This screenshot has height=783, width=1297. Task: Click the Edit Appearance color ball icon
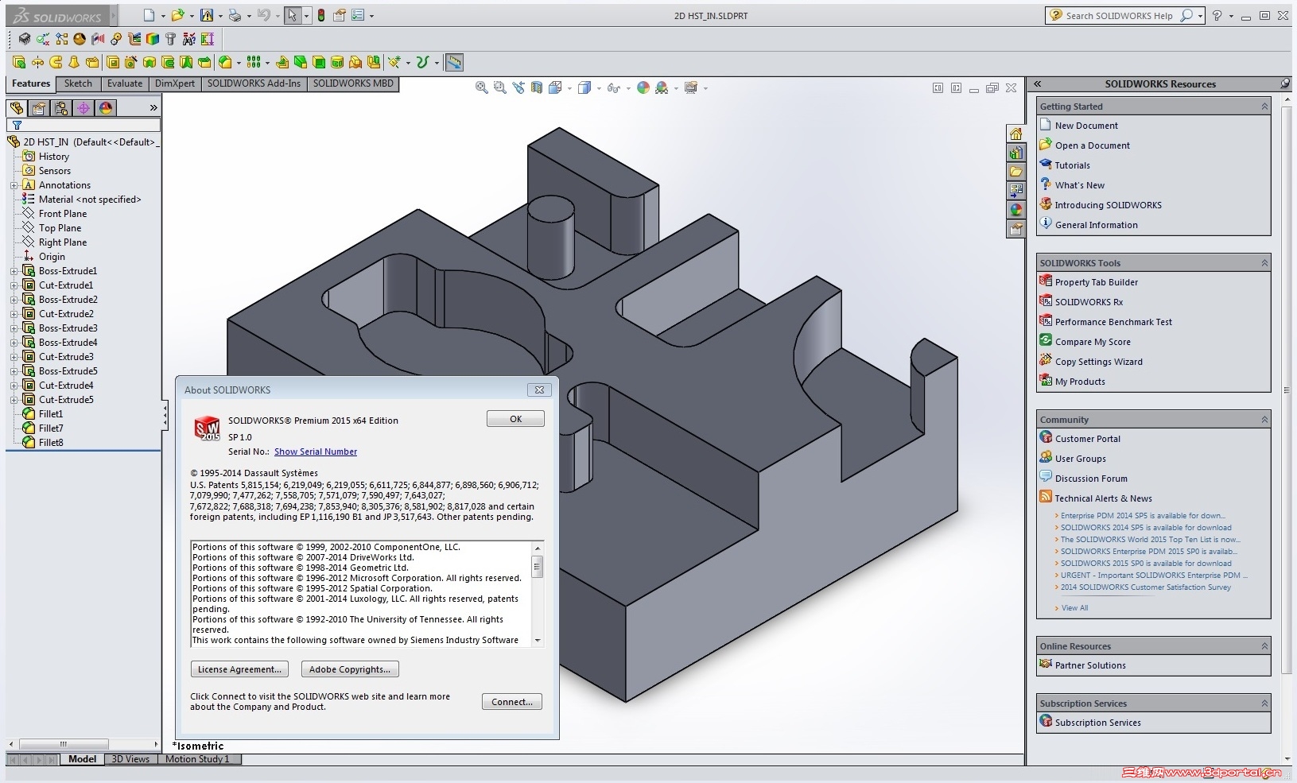pos(643,87)
